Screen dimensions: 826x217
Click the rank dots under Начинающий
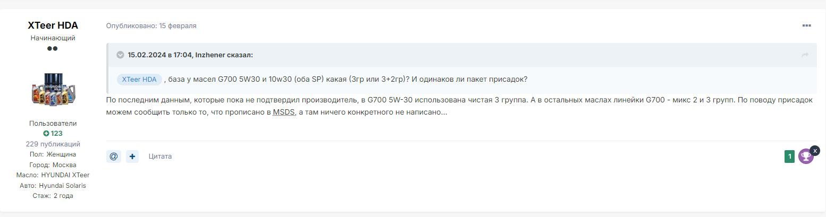point(52,48)
